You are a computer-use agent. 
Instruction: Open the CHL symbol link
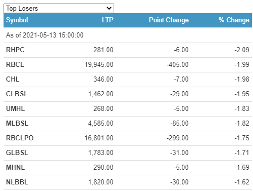point(13,79)
